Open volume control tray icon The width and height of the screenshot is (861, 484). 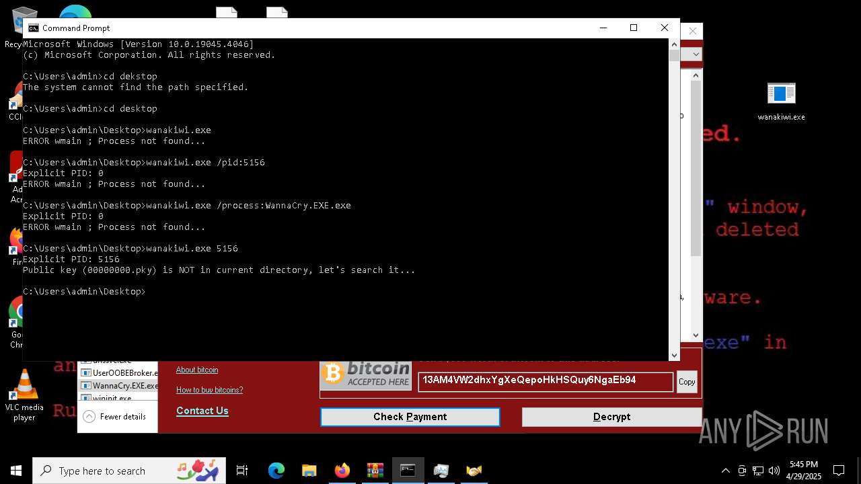tap(774, 471)
